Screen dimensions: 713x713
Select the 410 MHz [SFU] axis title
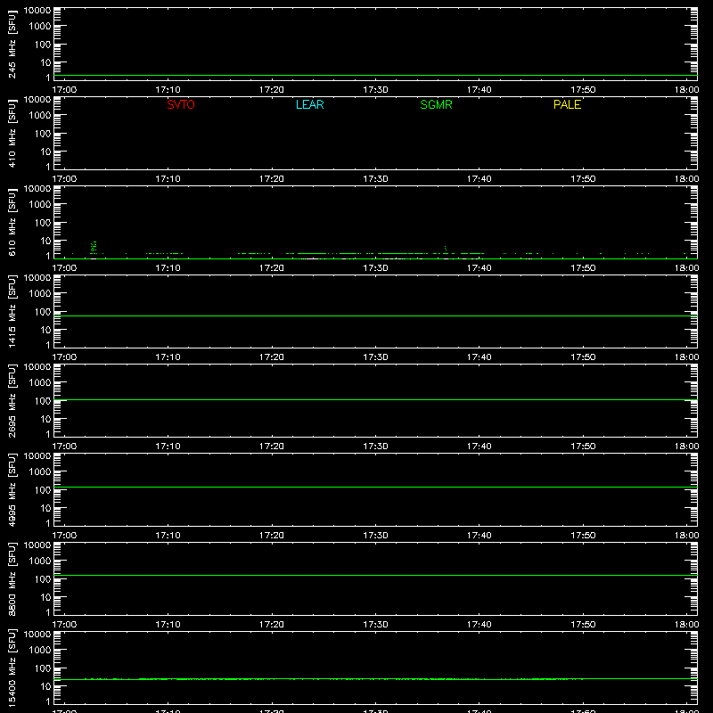point(12,133)
